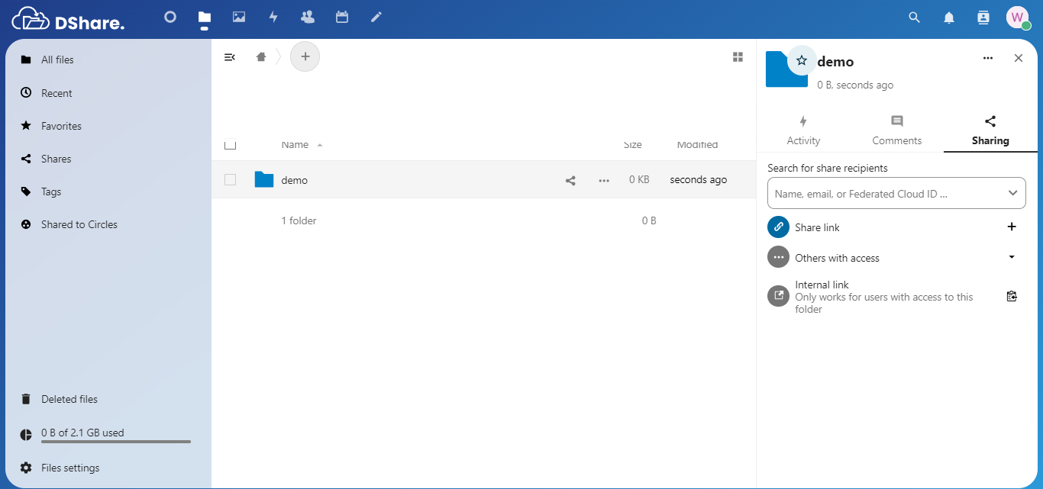Image resolution: width=1043 pixels, height=489 pixels.
Task: Expand the Others with access section
Action: 1012,258
